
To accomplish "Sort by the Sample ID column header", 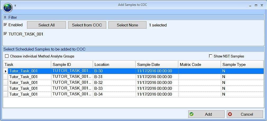I will tap(72, 64).
